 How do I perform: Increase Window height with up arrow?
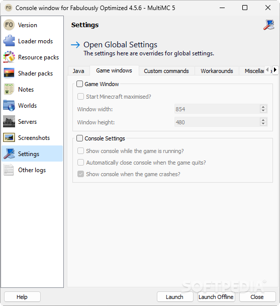pyautogui.click(x=263, y=120)
